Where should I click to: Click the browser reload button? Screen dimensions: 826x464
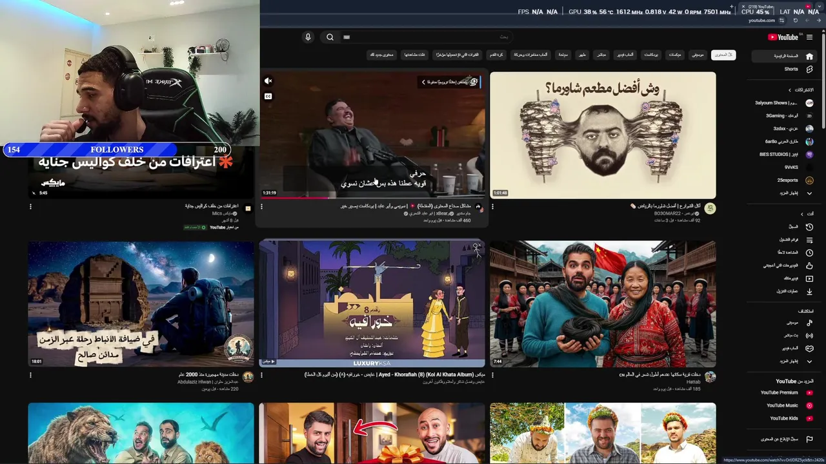pos(795,21)
